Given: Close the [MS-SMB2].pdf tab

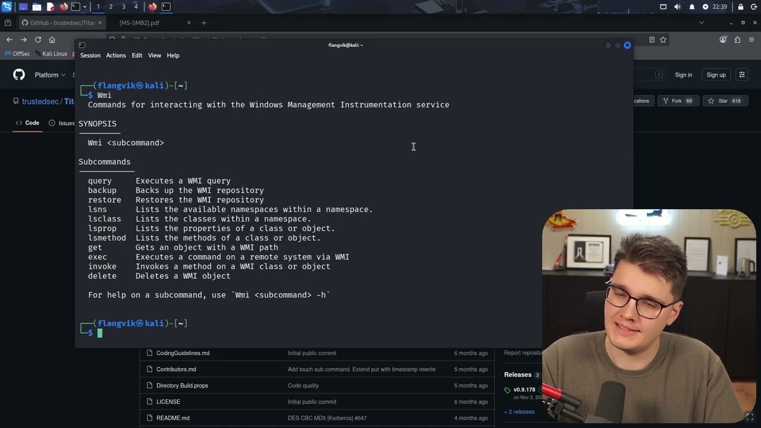Looking at the screenshot, I should click(189, 23).
